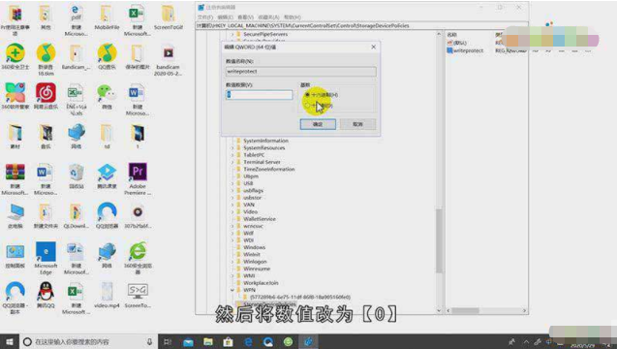Expand the SecurePipeServers tree node

pos(232,34)
